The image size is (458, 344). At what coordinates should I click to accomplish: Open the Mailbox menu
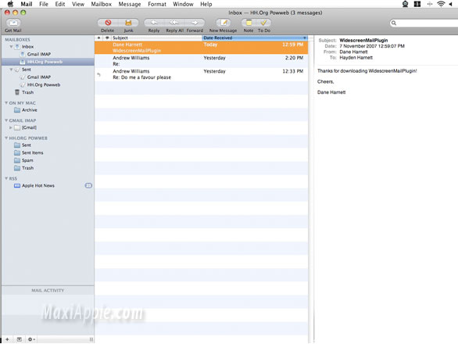pyautogui.click(x=101, y=4)
